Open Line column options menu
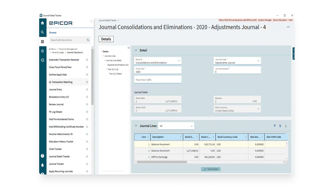This screenshot has height=188, width=334. (148, 137)
